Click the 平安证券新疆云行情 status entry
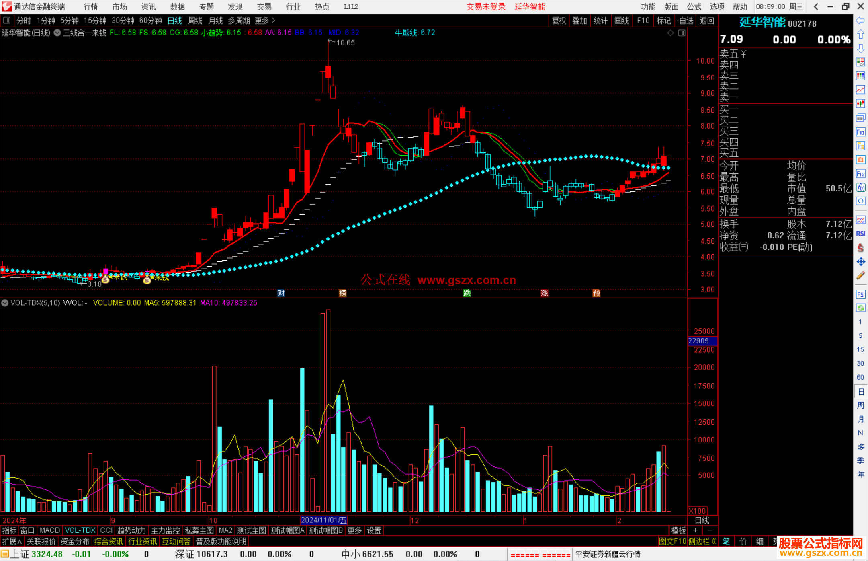 coord(608,554)
